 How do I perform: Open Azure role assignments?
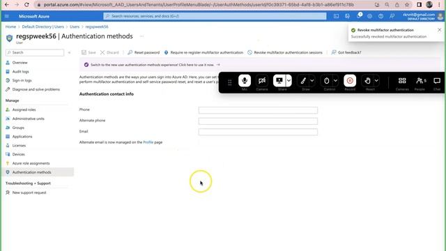click(31, 163)
